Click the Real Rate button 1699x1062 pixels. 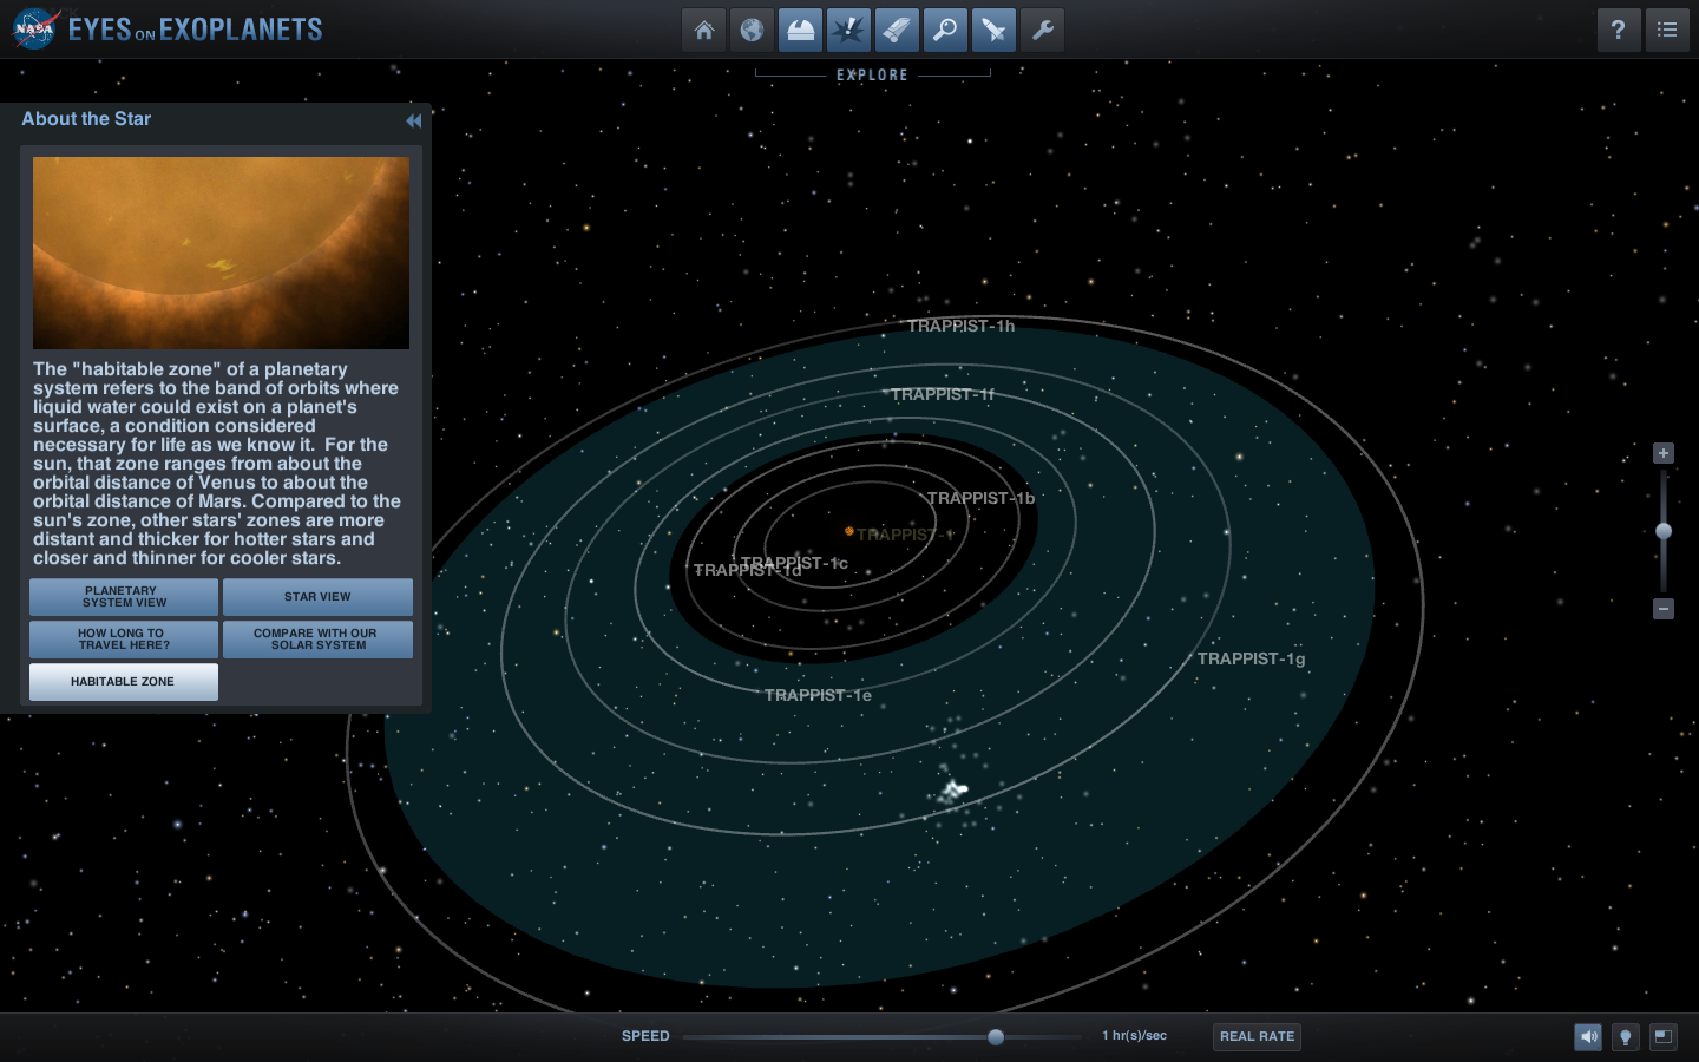(1256, 1036)
